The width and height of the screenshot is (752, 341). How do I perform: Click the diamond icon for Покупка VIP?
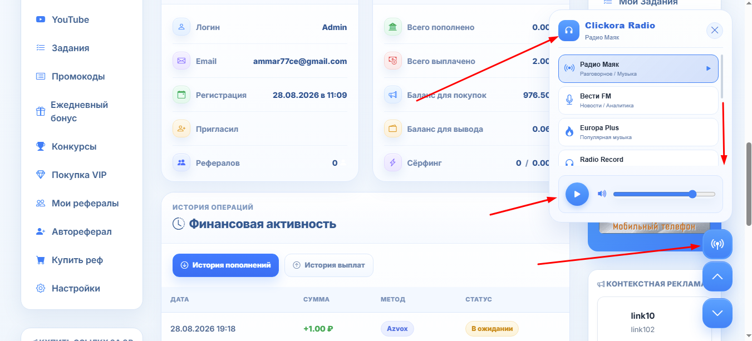pyautogui.click(x=40, y=175)
